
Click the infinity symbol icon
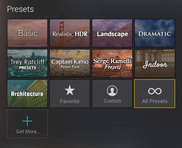pos(155,91)
